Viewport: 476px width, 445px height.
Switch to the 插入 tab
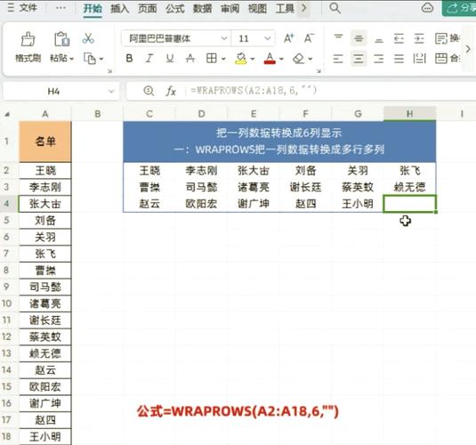pyautogui.click(x=120, y=9)
